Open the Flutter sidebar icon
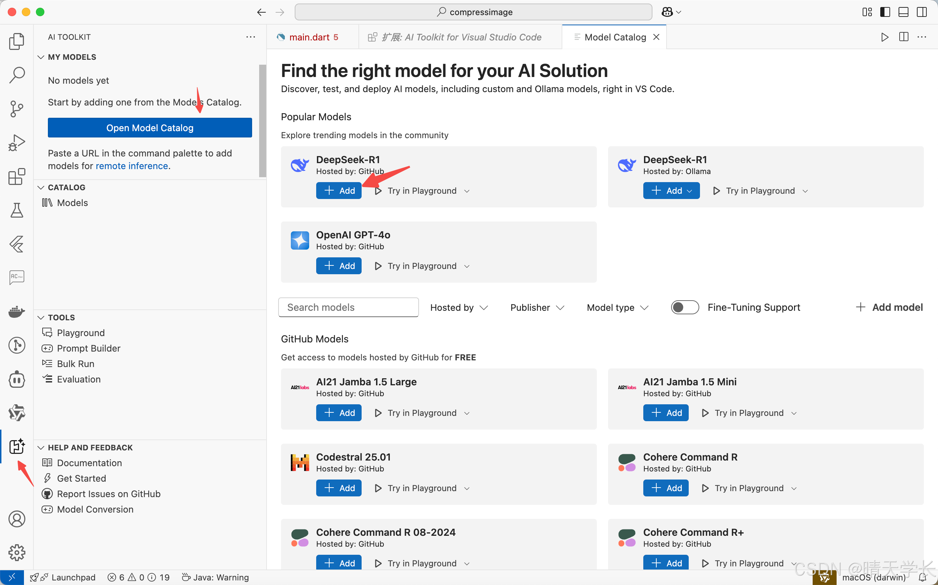Viewport: 938px width, 585px height. (17, 244)
